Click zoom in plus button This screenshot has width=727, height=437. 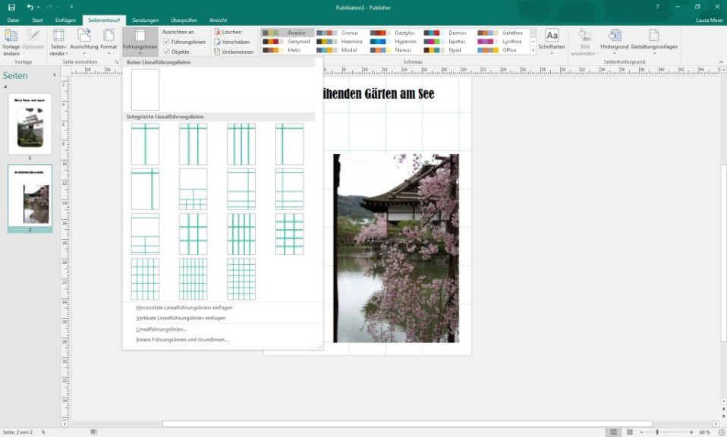(691, 432)
